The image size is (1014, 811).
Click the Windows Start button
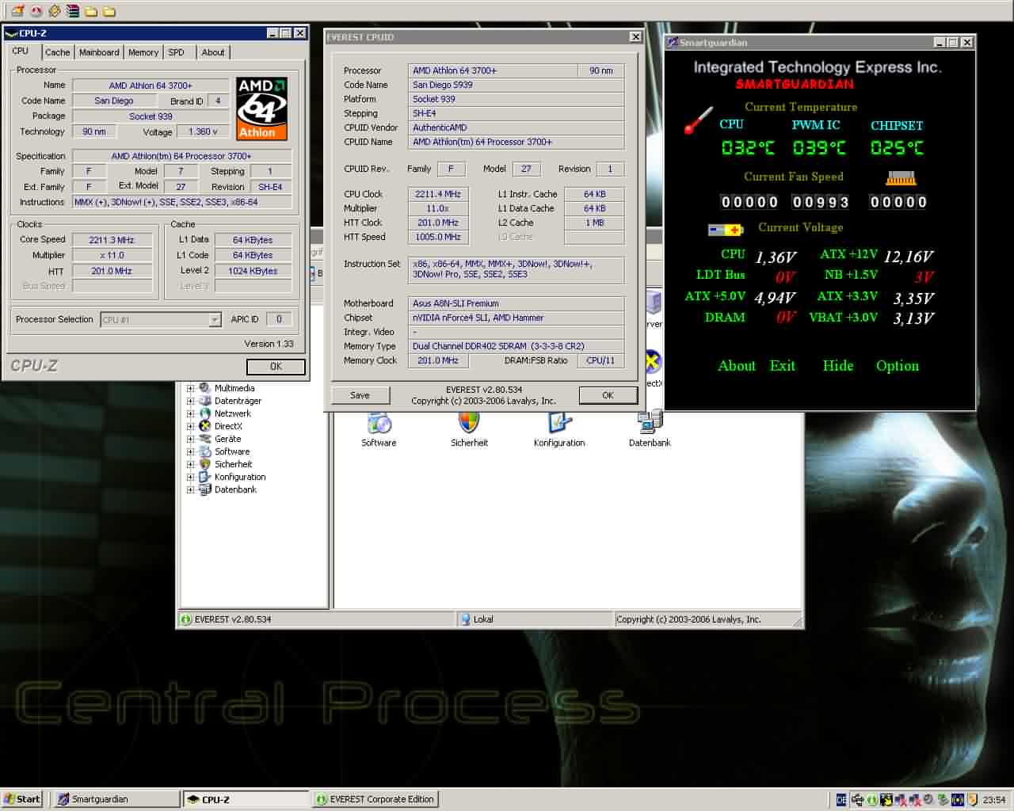[22, 799]
